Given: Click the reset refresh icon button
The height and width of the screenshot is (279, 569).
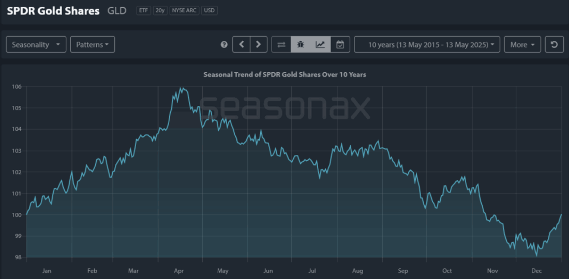Looking at the screenshot, I should (x=554, y=44).
